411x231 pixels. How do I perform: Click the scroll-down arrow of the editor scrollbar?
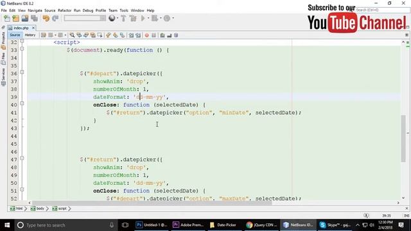[403, 198]
